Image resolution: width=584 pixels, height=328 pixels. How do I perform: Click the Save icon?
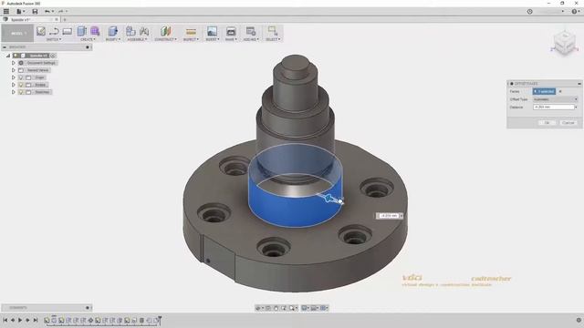35,12
